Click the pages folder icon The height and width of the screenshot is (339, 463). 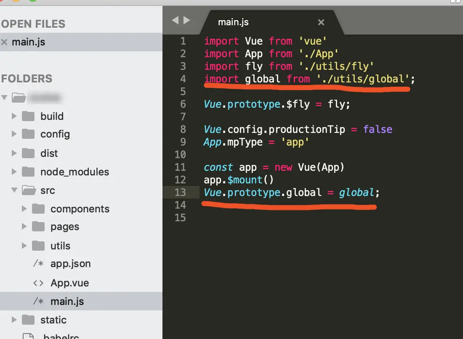click(x=38, y=227)
